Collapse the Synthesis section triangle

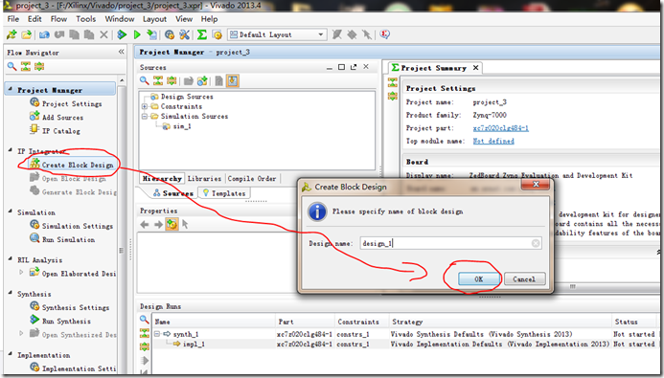point(11,293)
